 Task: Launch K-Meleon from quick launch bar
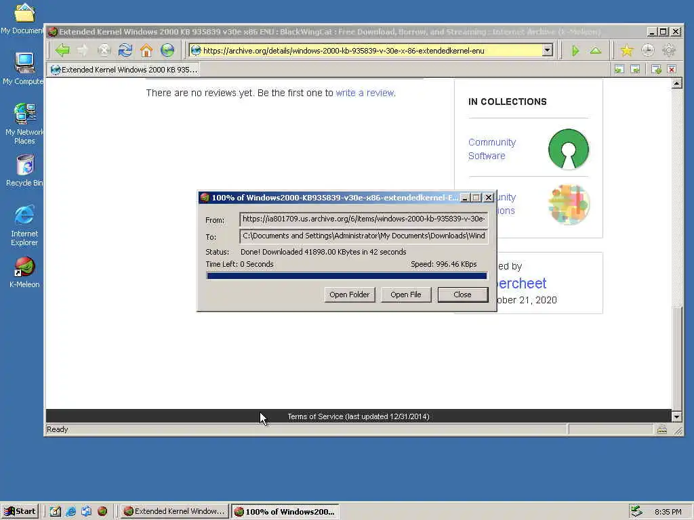point(102,512)
